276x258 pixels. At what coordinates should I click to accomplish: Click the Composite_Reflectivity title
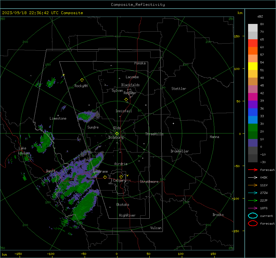click(138, 5)
